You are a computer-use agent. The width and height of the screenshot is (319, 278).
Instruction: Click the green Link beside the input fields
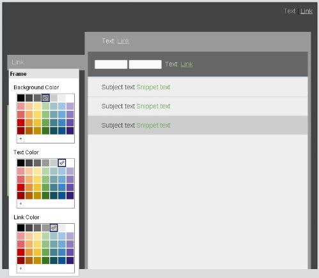pyautogui.click(x=187, y=64)
